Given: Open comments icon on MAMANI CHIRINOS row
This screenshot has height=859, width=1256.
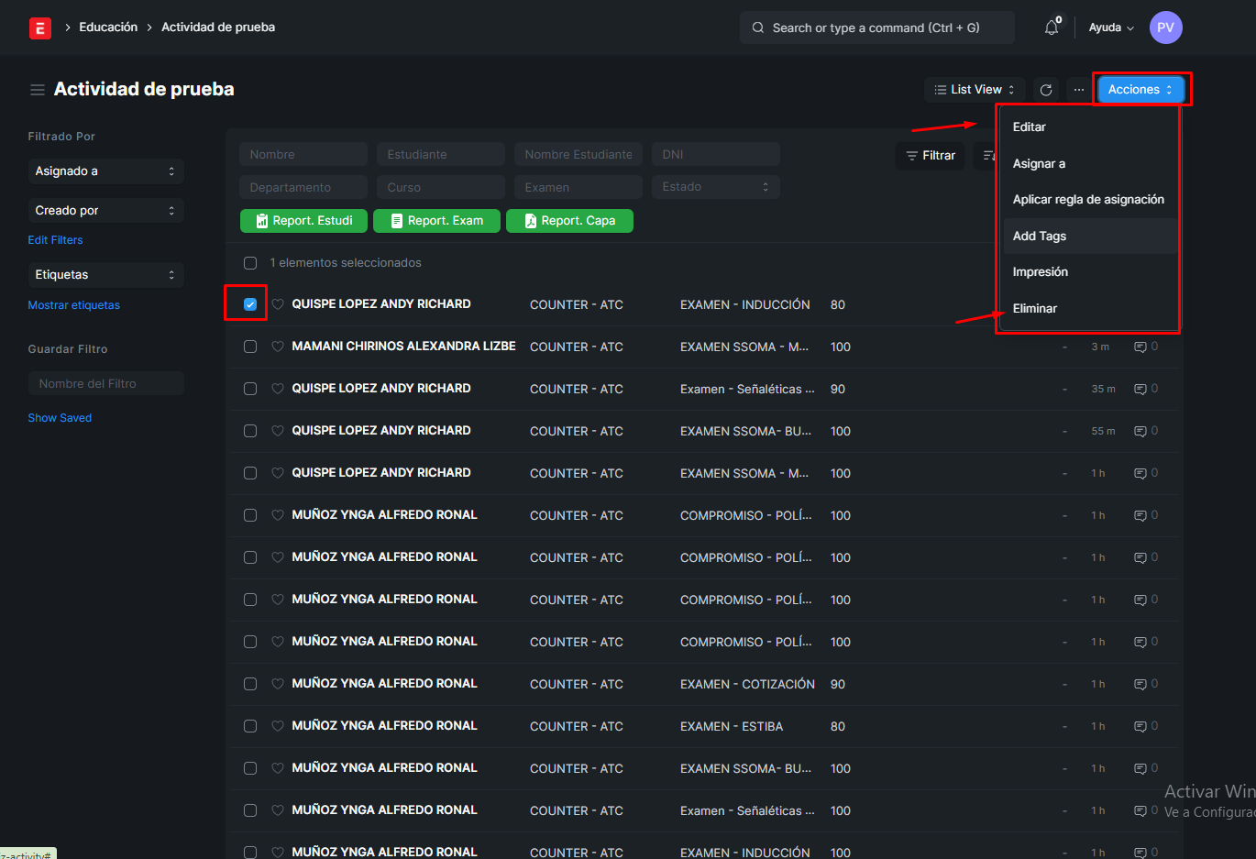Looking at the screenshot, I should (1140, 347).
